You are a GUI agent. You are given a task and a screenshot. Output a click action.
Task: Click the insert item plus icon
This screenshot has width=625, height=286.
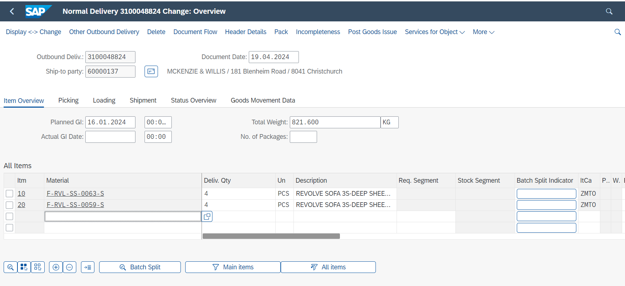click(56, 267)
